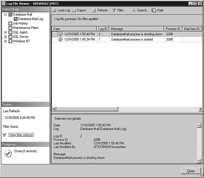The width and height of the screenshot is (204, 178).
Task: Click the log grid's left scroll arrow
Action: (x=54, y=109)
